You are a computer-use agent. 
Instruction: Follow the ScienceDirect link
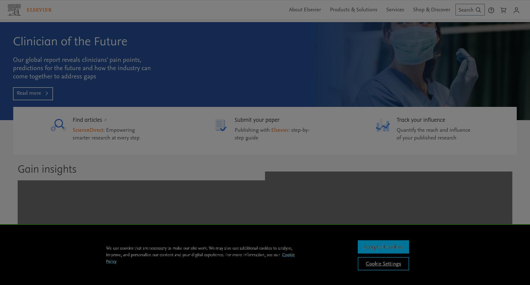click(88, 130)
